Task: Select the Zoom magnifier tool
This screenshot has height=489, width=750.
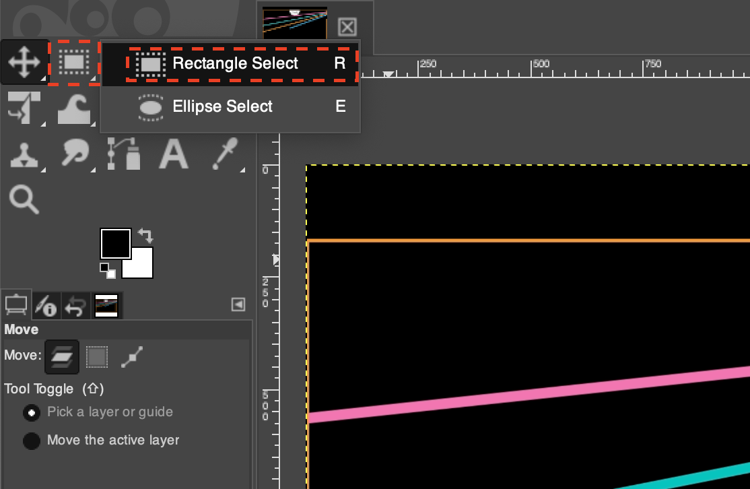Action: (24, 200)
